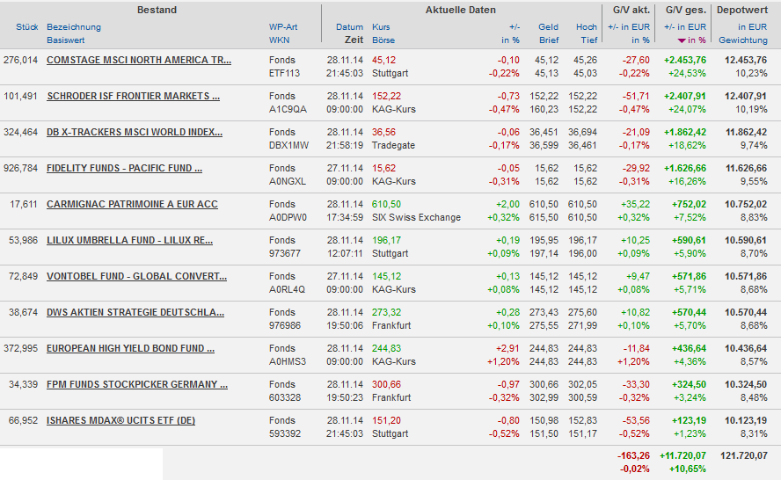Open European High Yield Bond Fund entry
The height and width of the screenshot is (480, 781).
130,348
